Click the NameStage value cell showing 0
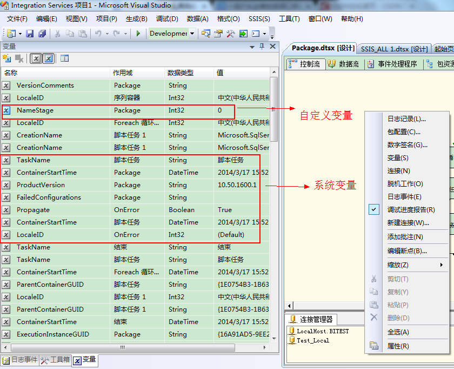This screenshot has height=369, width=454. coord(242,110)
